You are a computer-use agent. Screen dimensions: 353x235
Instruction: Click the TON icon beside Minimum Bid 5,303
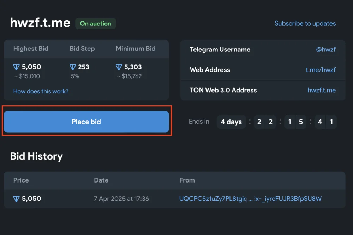[x=119, y=67]
